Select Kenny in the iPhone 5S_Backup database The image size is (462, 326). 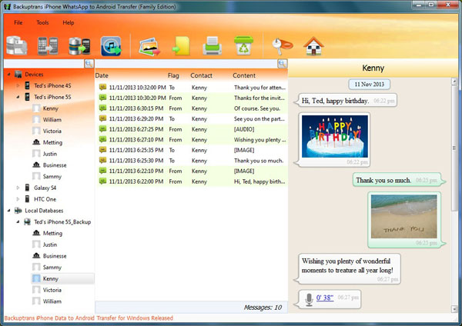[x=50, y=278]
